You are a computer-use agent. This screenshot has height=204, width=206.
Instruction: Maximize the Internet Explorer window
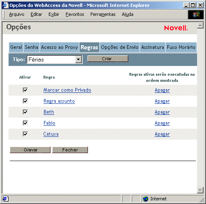[193, 5]
